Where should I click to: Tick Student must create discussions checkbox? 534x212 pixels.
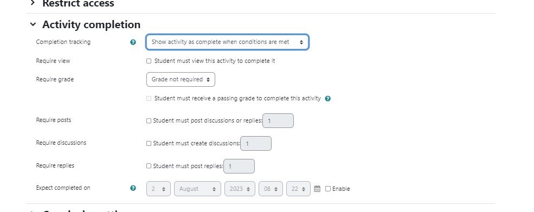[149, 144]
